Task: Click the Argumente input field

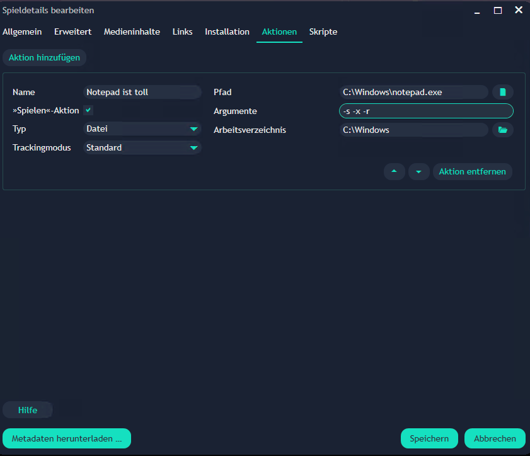Action: [426, 111]
